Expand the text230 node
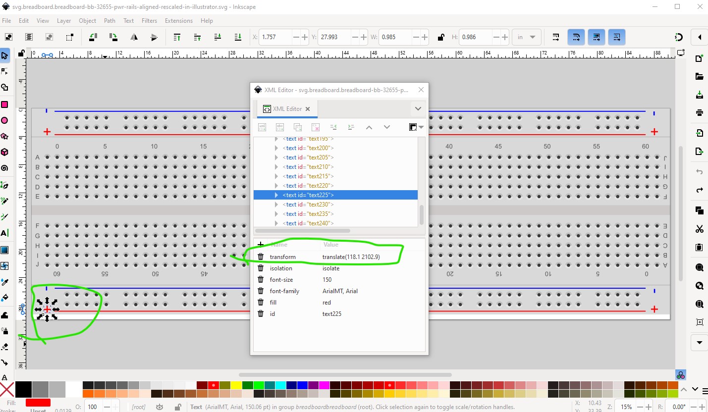 [276, 205]
